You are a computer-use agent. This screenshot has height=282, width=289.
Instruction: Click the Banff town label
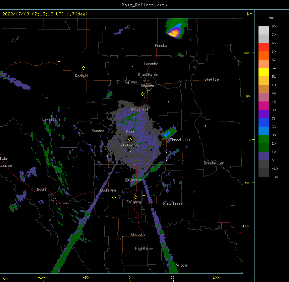pos(42,190)
